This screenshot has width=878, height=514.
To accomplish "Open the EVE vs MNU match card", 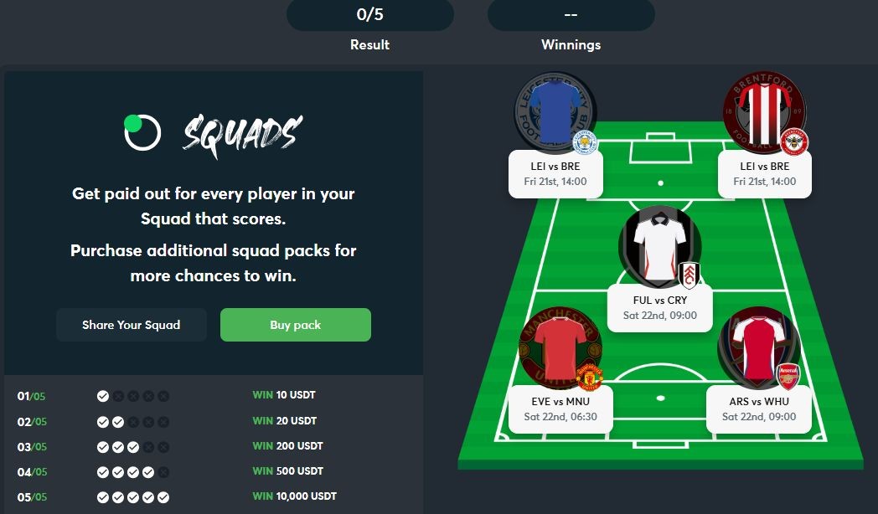I will [x=560, y=409].
